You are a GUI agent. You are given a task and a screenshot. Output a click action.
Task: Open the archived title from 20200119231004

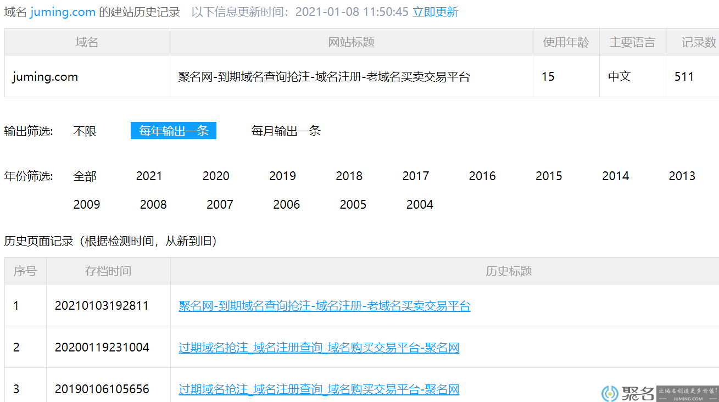[x=319, y=348]
